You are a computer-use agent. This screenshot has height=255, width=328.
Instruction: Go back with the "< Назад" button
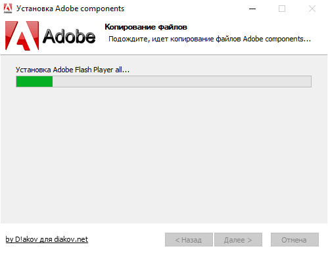coord(189,240)
